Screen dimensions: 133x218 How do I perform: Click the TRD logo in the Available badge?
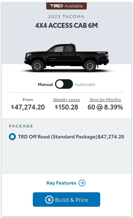pyautogui.click(x=56, y=6)
